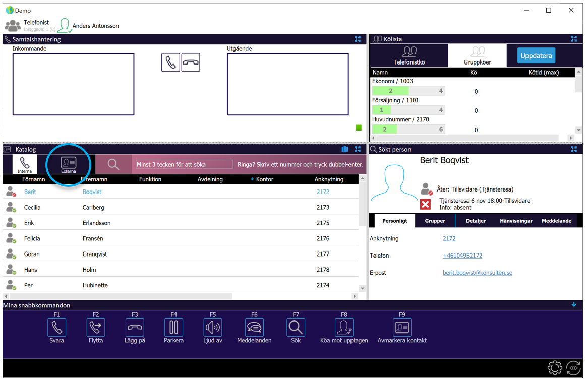
Task: Sort by the Kontor column header
Action: pyautogui.click(x=265, y=179)
